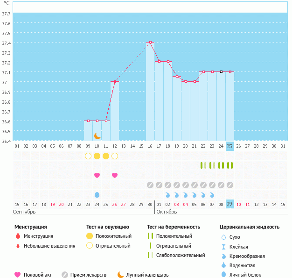Click the lunar calendar moon icon on day 10
The image size is (292, 278).
pos(97,136)
